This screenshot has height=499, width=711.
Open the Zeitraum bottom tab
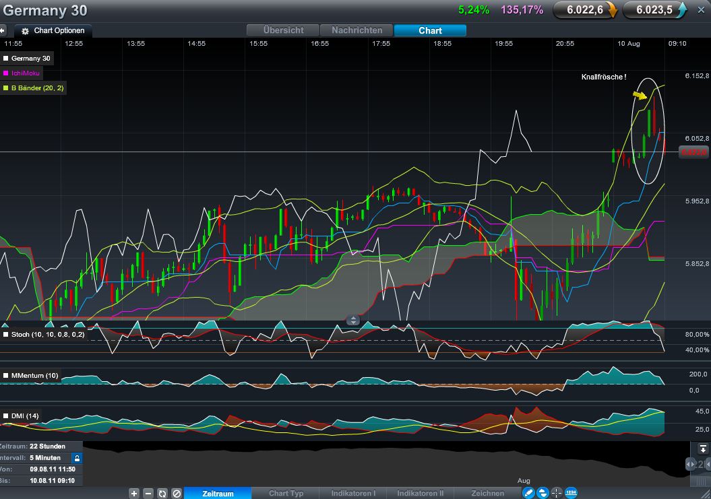[x=218, y=494]
